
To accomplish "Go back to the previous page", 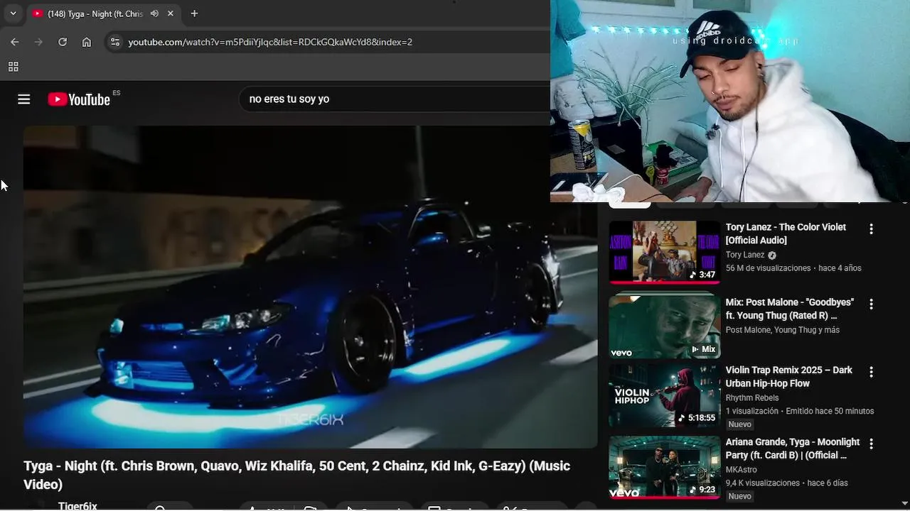I will click(15, 42).
